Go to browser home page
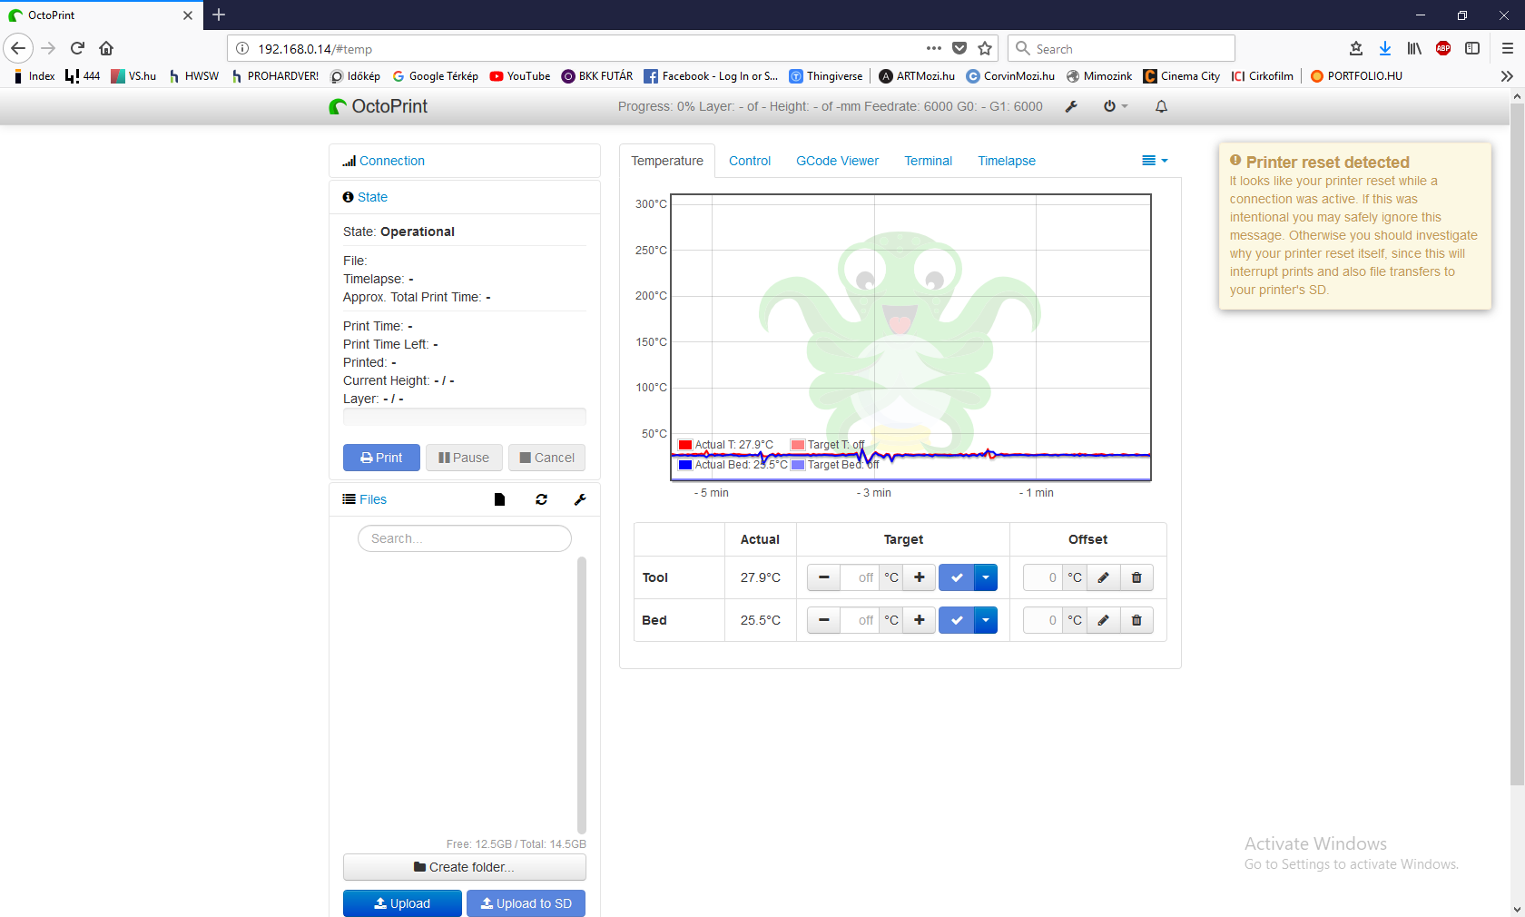Viewport: 1525px width, 917px height. pos(106,48)
